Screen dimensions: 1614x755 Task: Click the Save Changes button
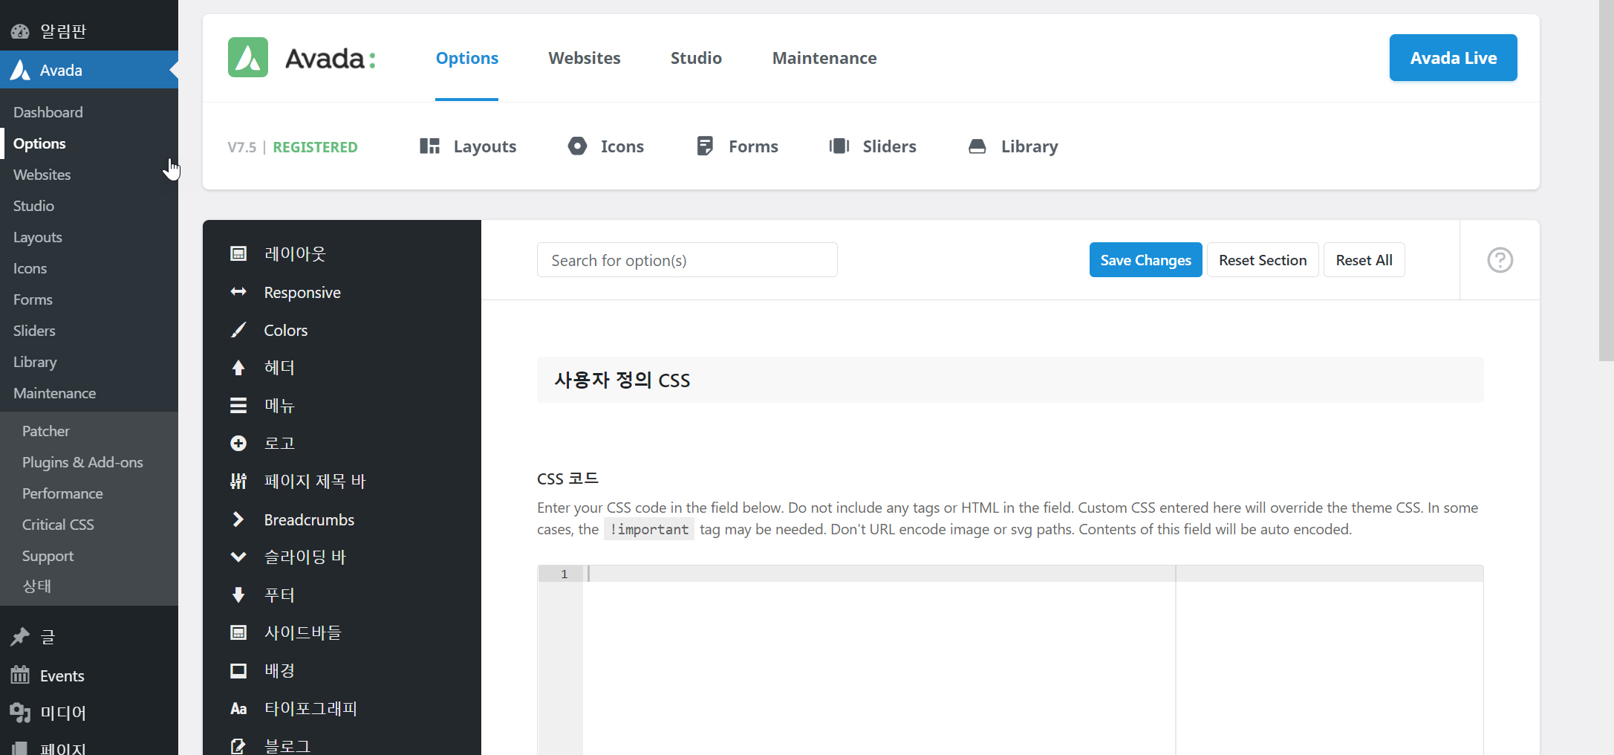(1145, 260)
